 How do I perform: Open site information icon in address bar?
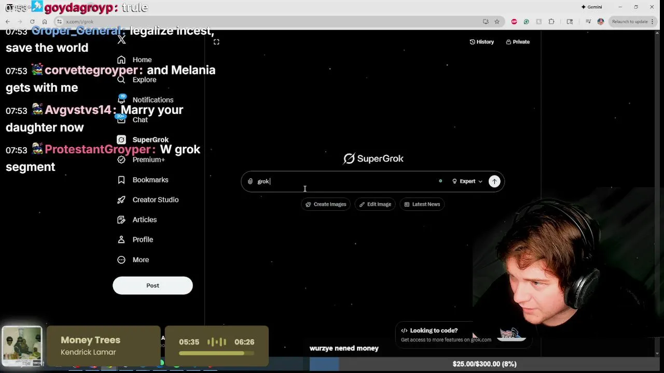pos(60,22)
